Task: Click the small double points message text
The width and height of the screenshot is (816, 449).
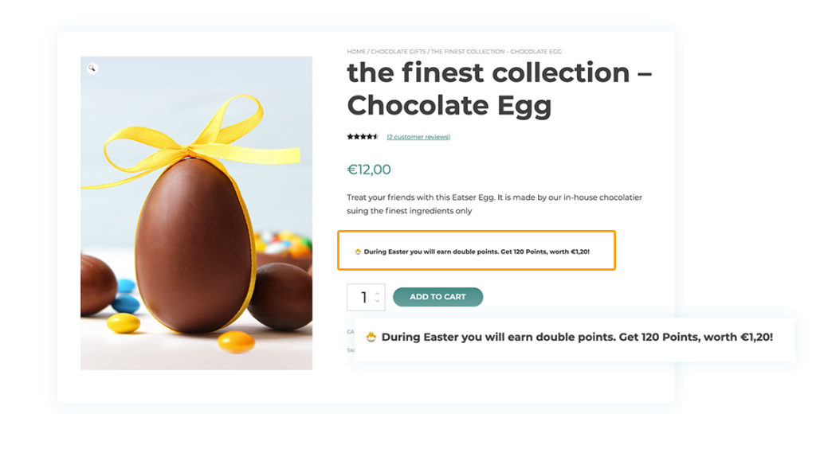Action: pyautogui.click(x=477, y=252)
